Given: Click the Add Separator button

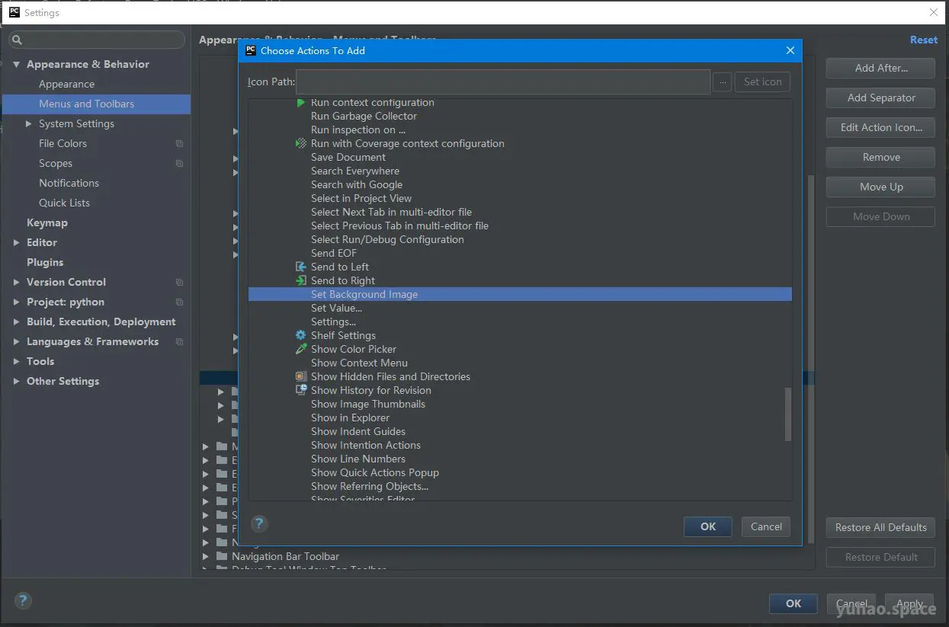Looking at the screenshot, I should 880,98.
